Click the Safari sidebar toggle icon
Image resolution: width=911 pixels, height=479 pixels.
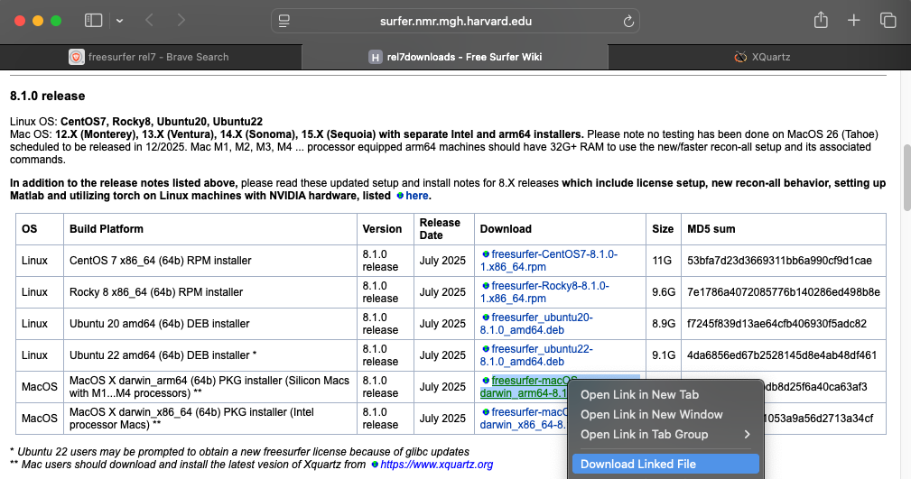(x=93, y=20)
